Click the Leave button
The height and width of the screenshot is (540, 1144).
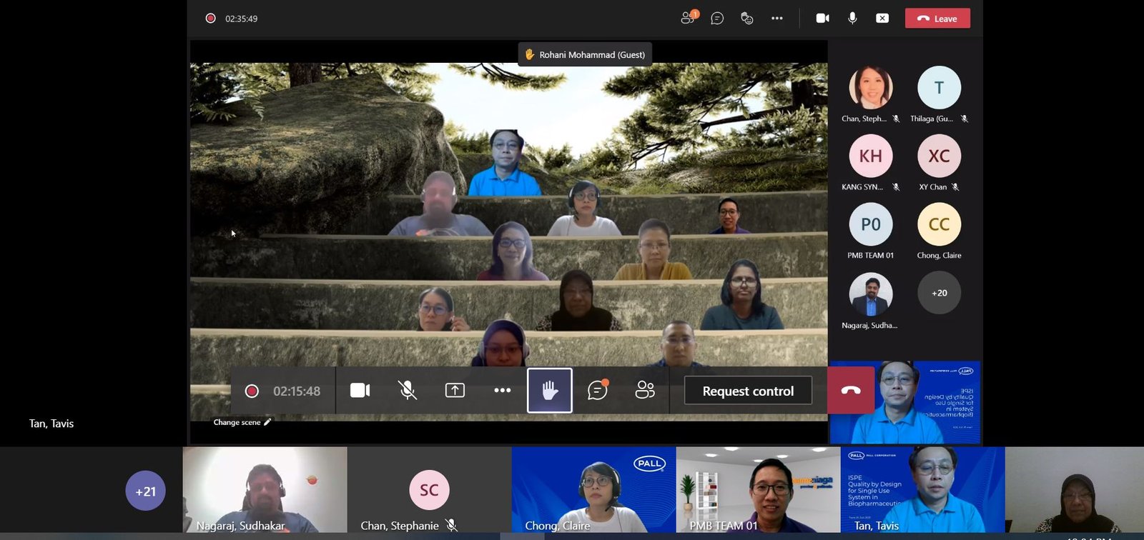pos(937,19)
